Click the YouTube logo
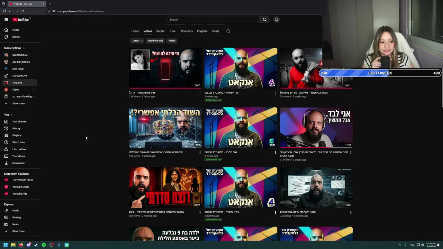 (21, 20)
